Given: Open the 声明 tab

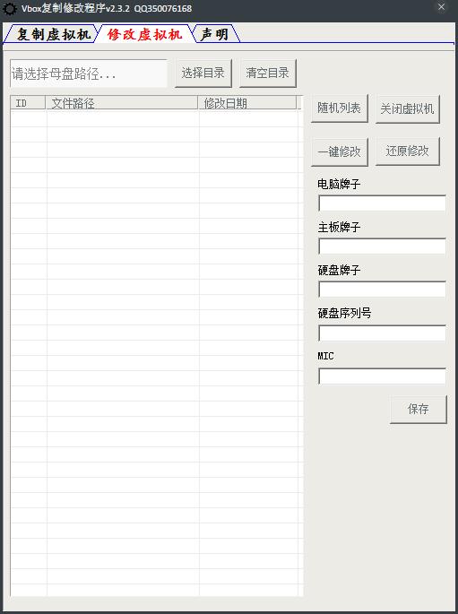Looking at the screenshot, I should (215, 34).
